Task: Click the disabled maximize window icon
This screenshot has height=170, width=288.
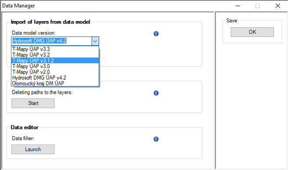Action: point(258,6)
